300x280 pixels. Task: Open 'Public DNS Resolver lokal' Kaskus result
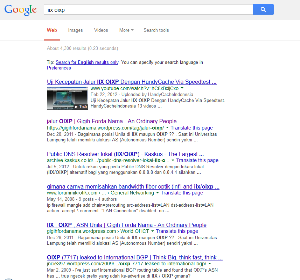click(125, 154)
